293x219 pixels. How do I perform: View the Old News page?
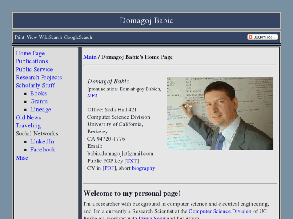pos(28,117)
